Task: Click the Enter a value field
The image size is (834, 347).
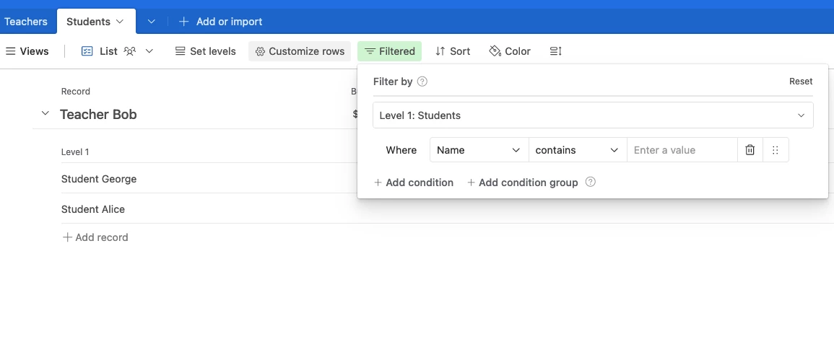Action: pos(682,150)
